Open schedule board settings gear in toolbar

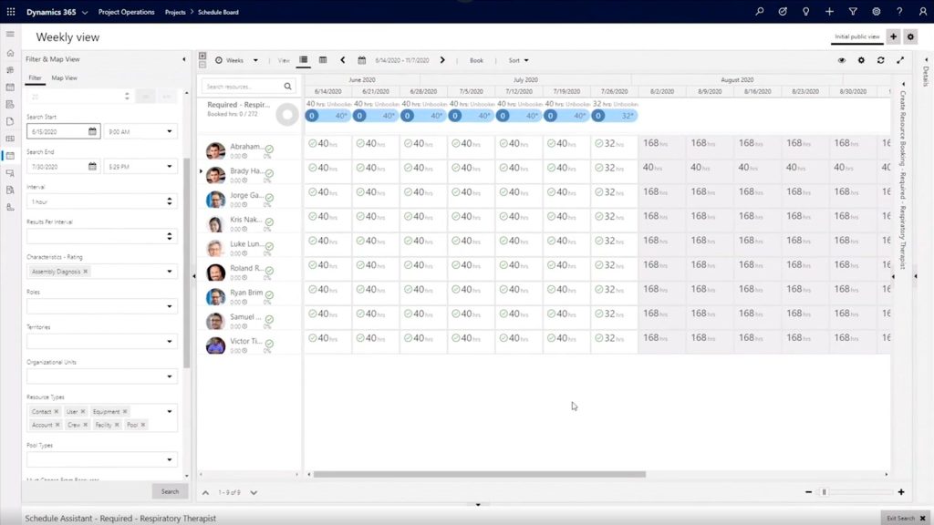point(861,60)
